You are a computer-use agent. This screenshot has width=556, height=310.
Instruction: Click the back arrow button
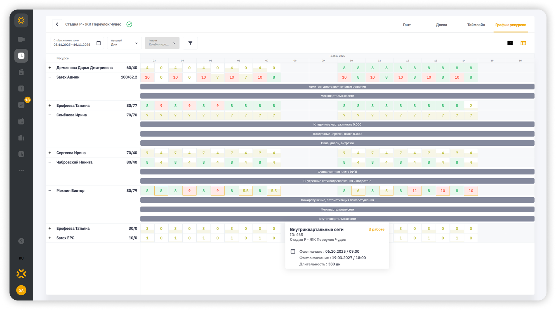pyautogui.click(x=57, y=24)
